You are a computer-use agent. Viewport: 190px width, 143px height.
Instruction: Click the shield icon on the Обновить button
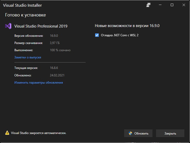tap(130, 133)
